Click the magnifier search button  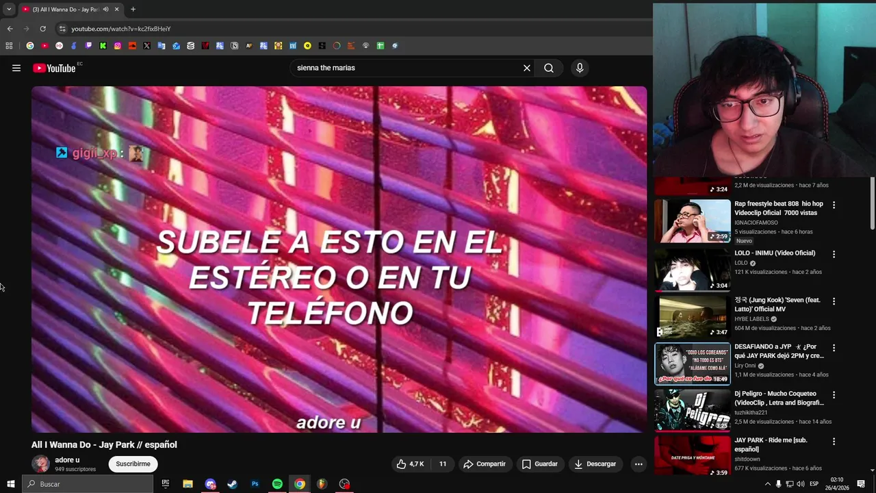549,68
